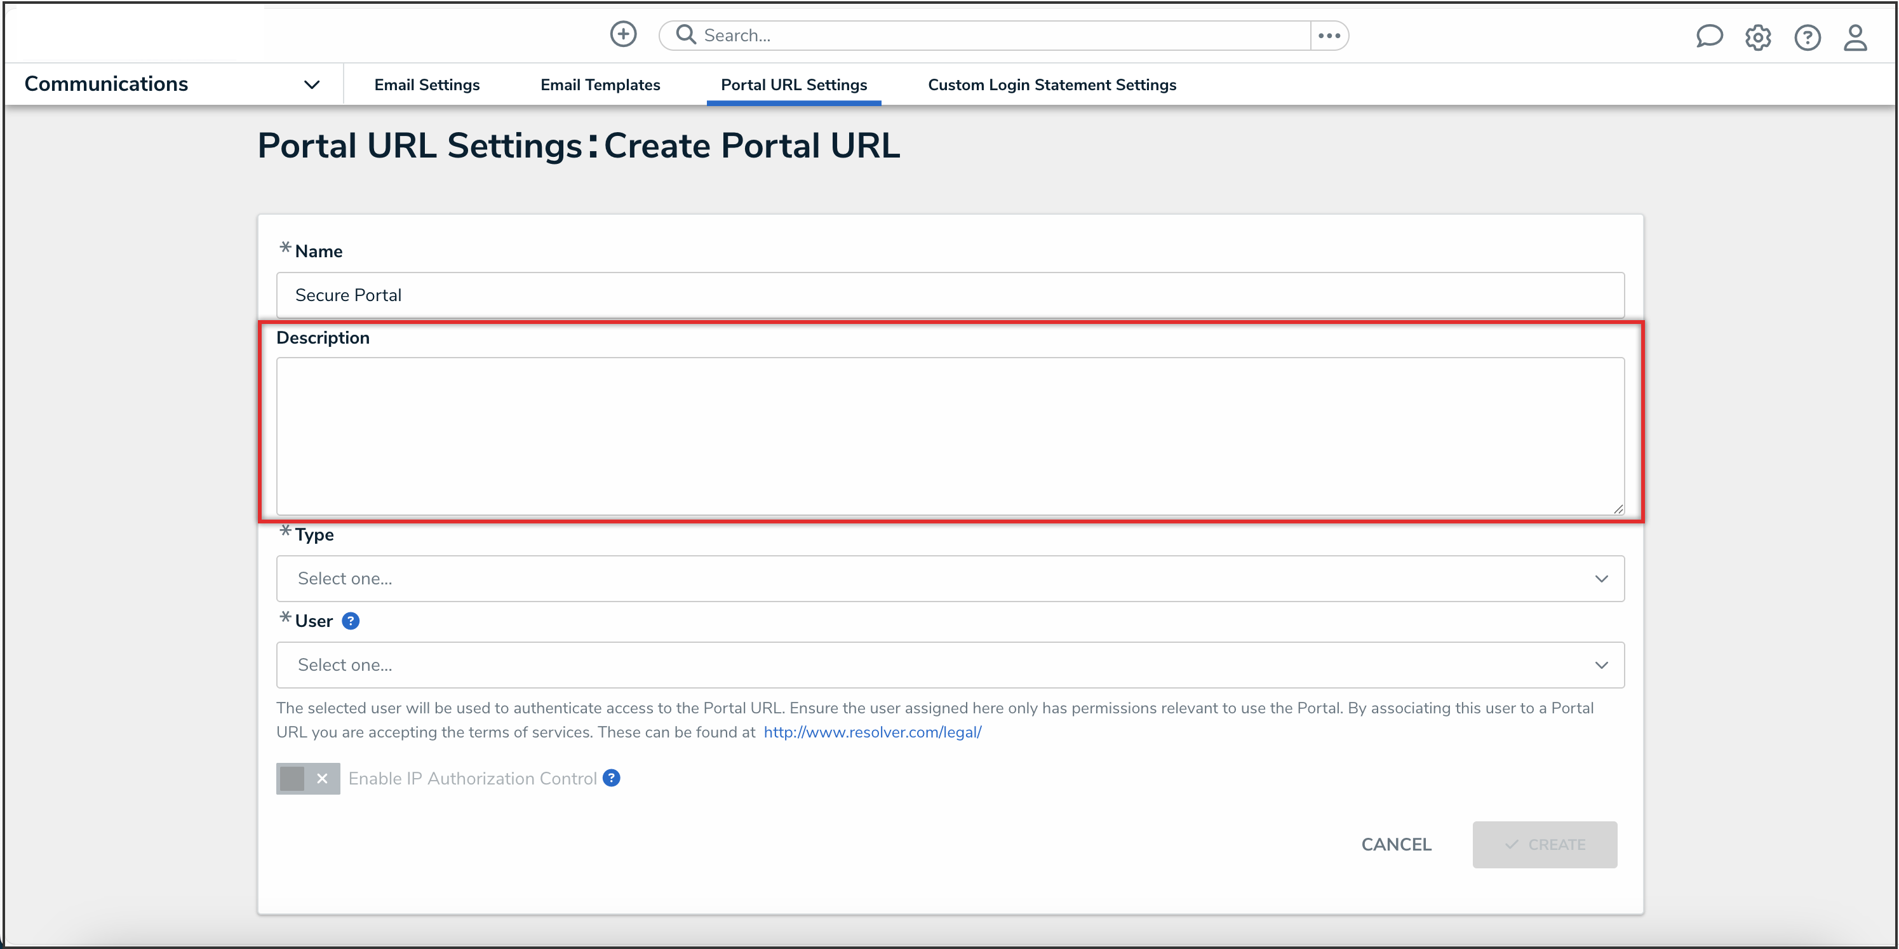Viewport: 1899px width, 949px height.
Task: Click the Cancel button
Action: coord(1395,844)
